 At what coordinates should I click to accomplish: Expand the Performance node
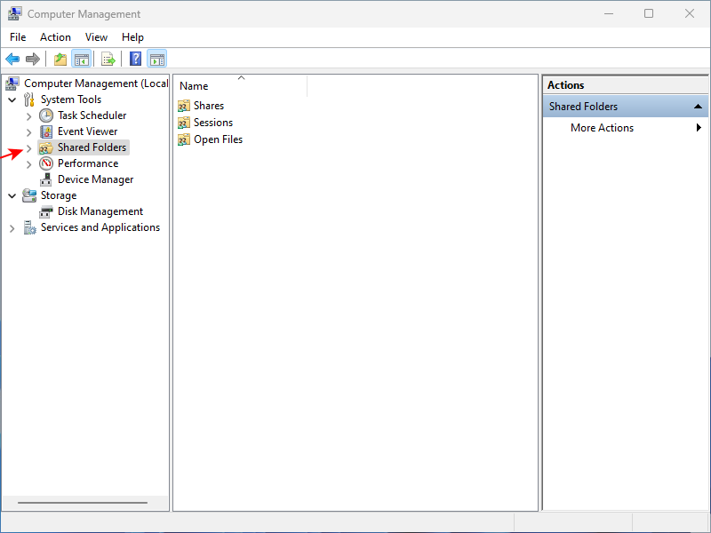coord(29,164)
